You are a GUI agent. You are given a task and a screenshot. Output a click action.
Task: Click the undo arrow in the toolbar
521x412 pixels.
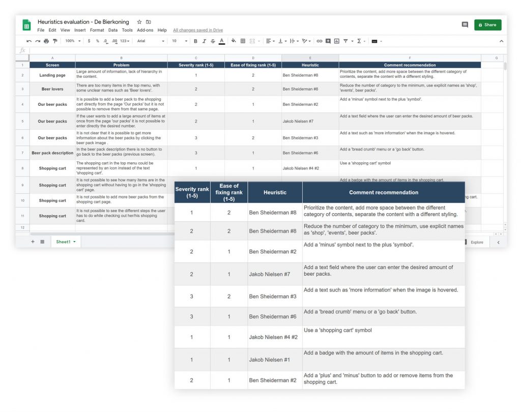click(x=29, y=41)
